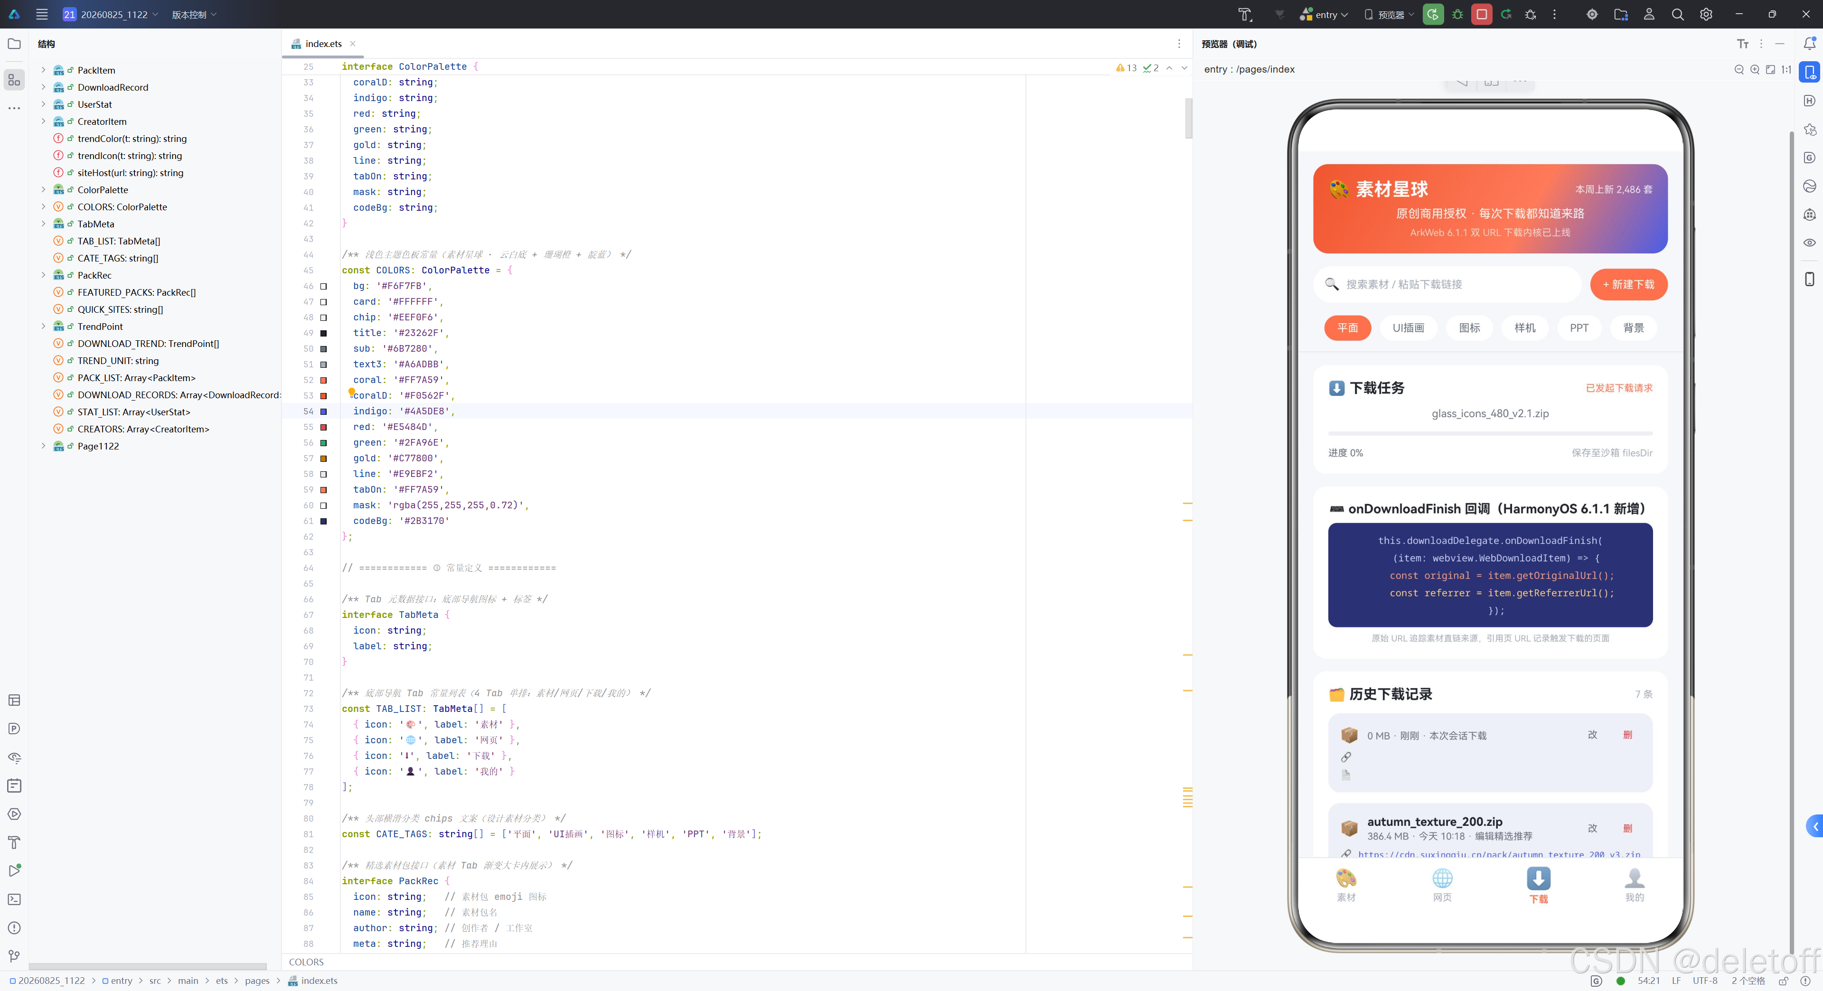Toggle the previewer eye inspector icon

1809,243
